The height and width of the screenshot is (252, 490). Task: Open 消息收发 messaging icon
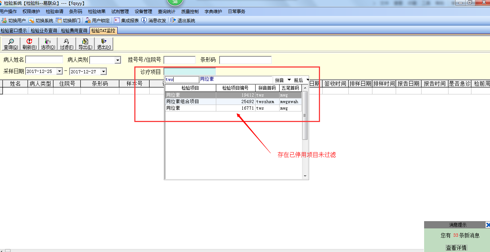pyautogui.click(x=144, y=21)
